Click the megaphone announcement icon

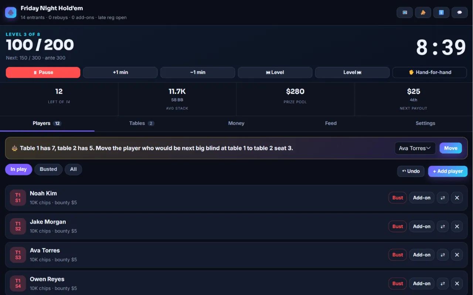423,13
